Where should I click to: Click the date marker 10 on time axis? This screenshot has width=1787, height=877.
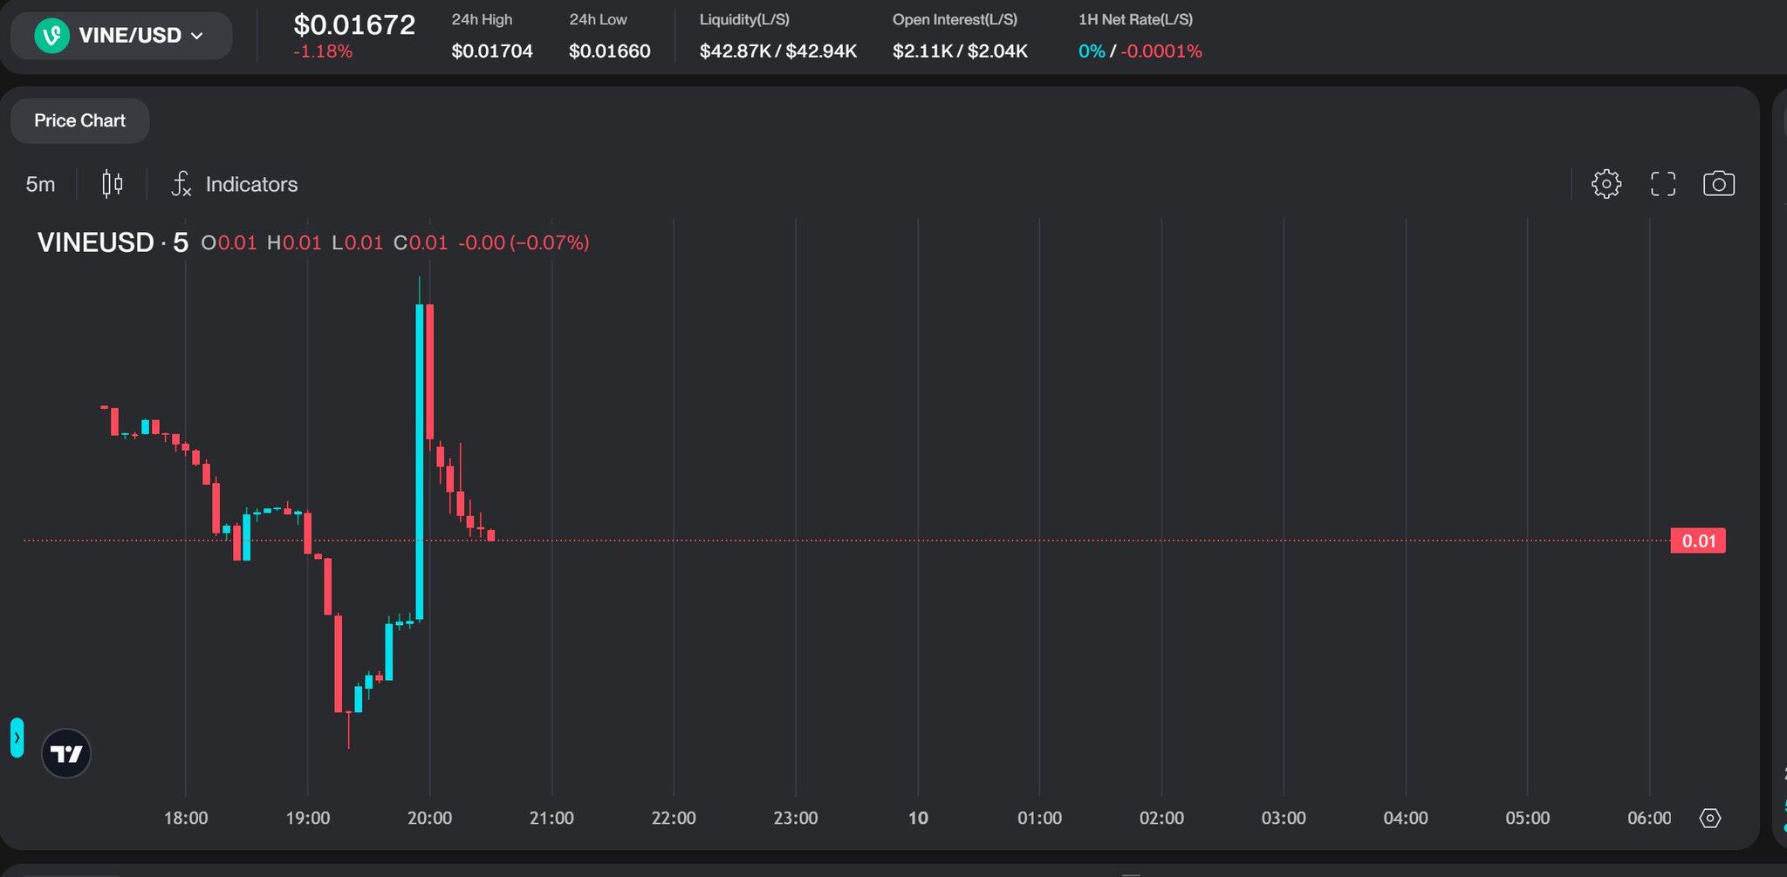pos(918,818)
